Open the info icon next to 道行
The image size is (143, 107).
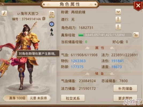pyautogui.click(x=118, y=19)
